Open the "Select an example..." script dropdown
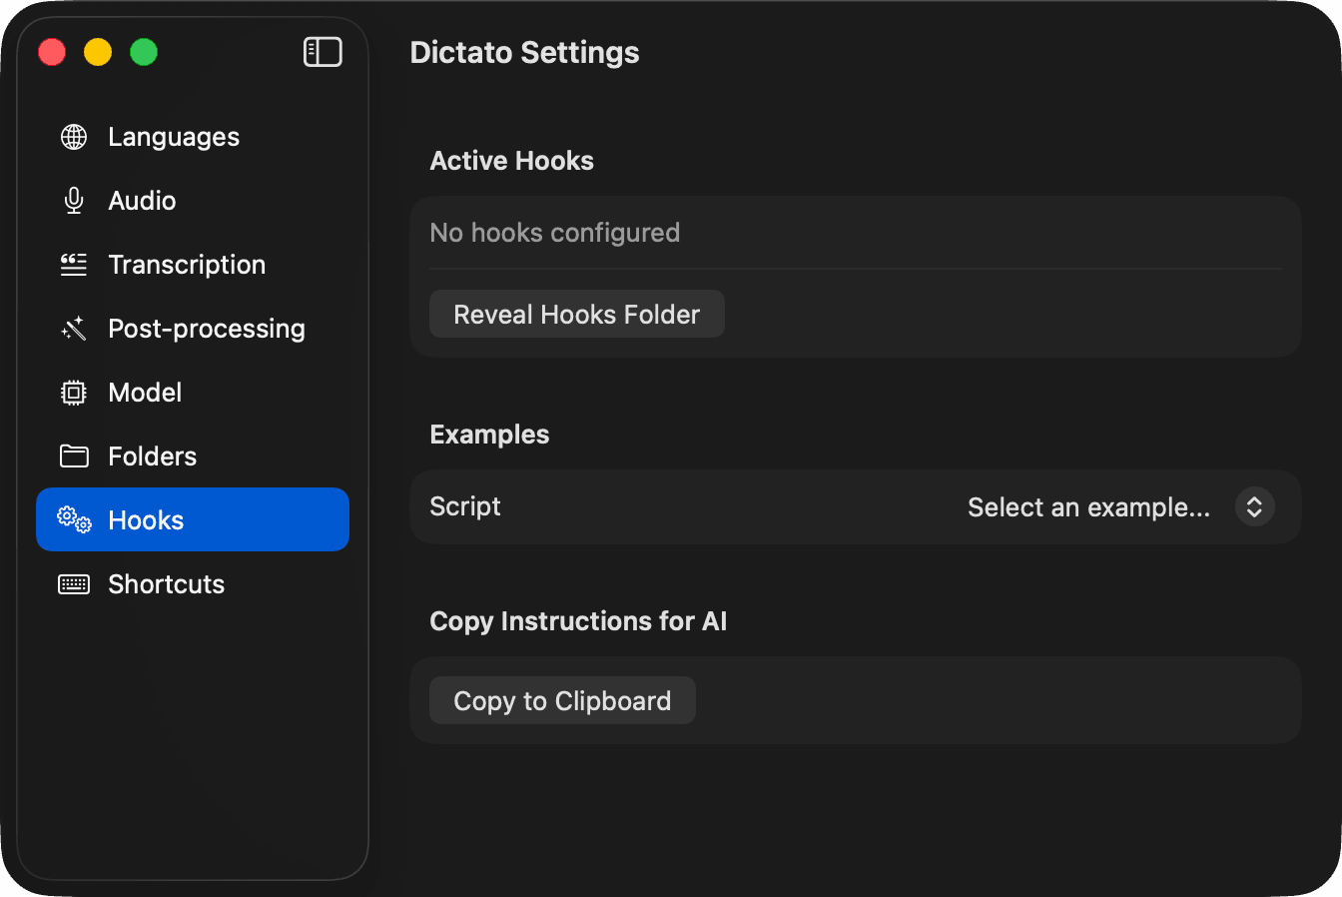The height and width of the screenshot is (897, 1342). 1088,506
